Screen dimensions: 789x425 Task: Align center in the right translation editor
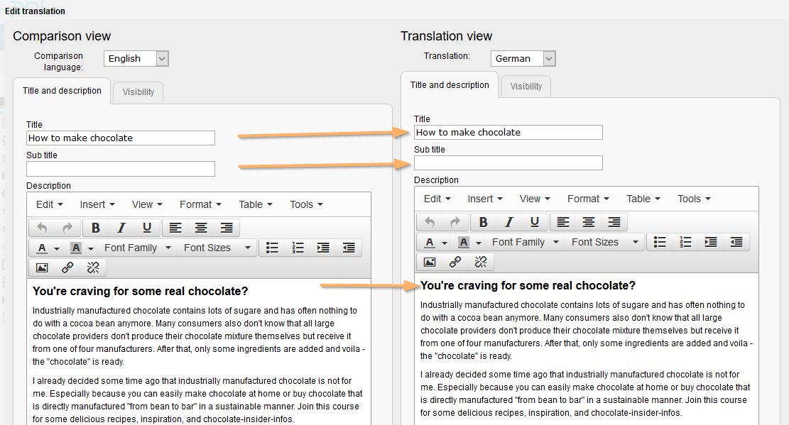tap(589, 222)
